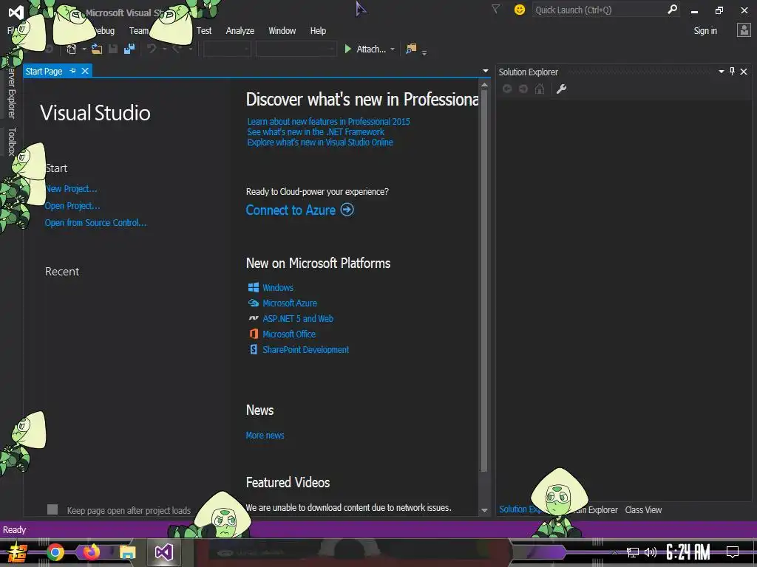Image resolution: width=757 pixels, height=567 pixels.
Task: Open the Window menu
Action: pos(282,30)
